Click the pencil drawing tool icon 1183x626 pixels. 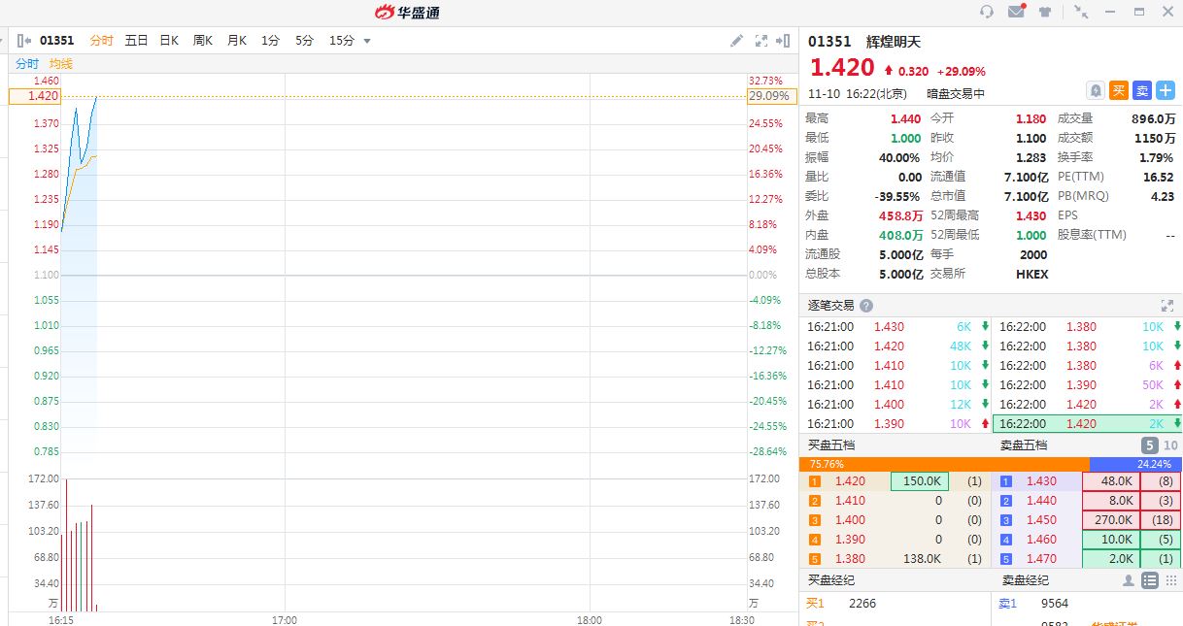(737, 41)
